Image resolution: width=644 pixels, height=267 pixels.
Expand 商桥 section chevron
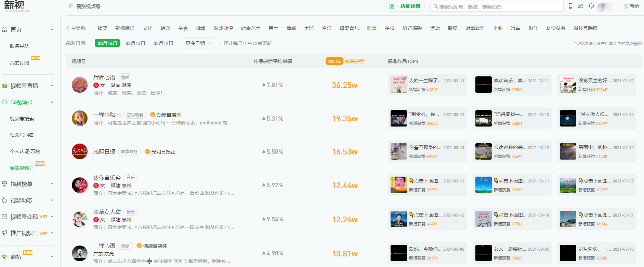point(52,256)
